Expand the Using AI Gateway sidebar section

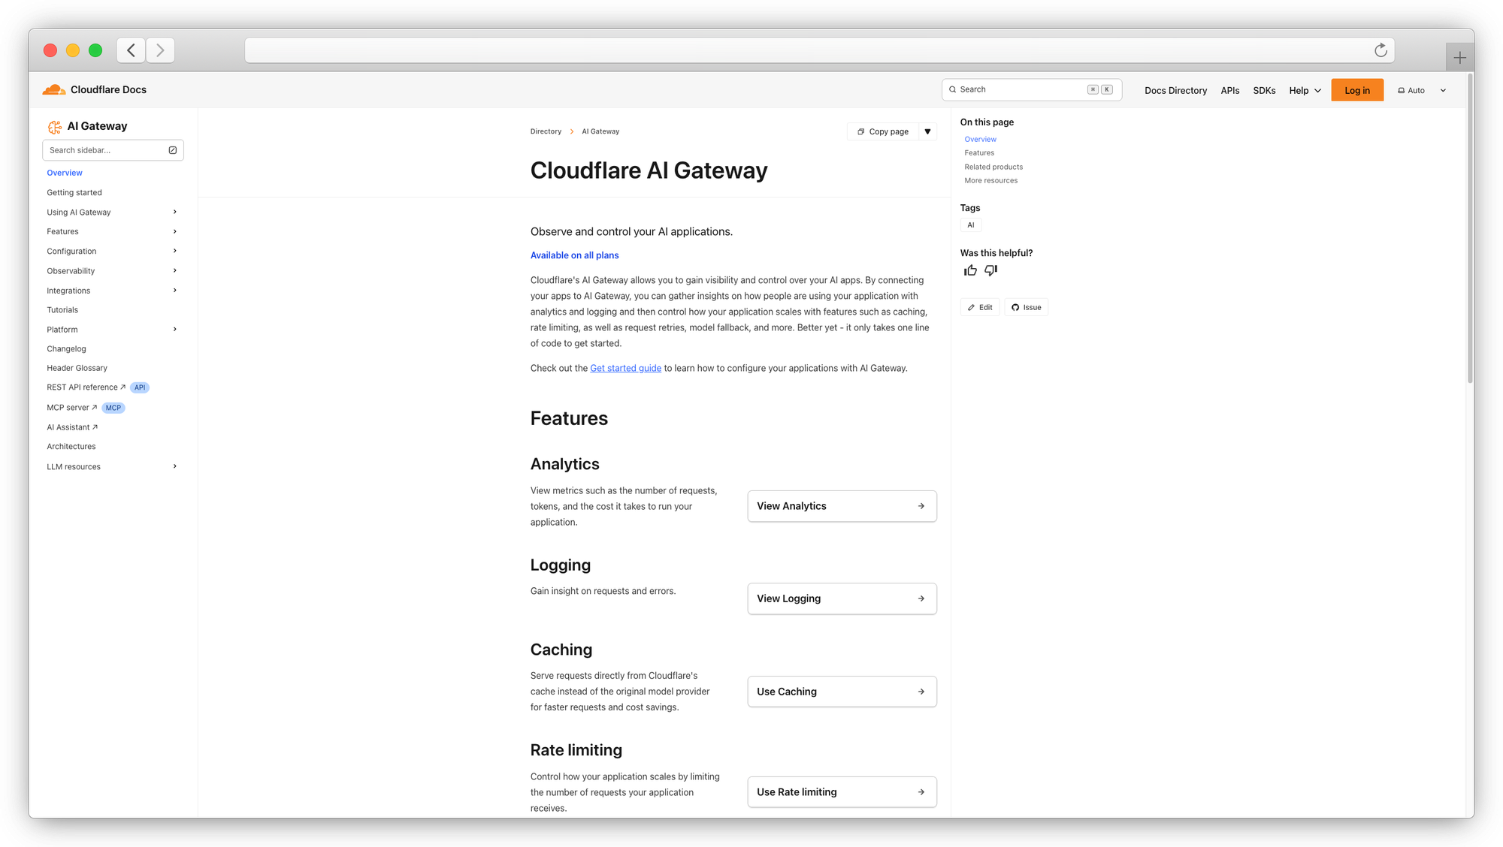(175, 213)
